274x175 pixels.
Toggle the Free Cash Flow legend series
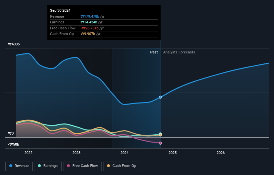coord(82,166)
